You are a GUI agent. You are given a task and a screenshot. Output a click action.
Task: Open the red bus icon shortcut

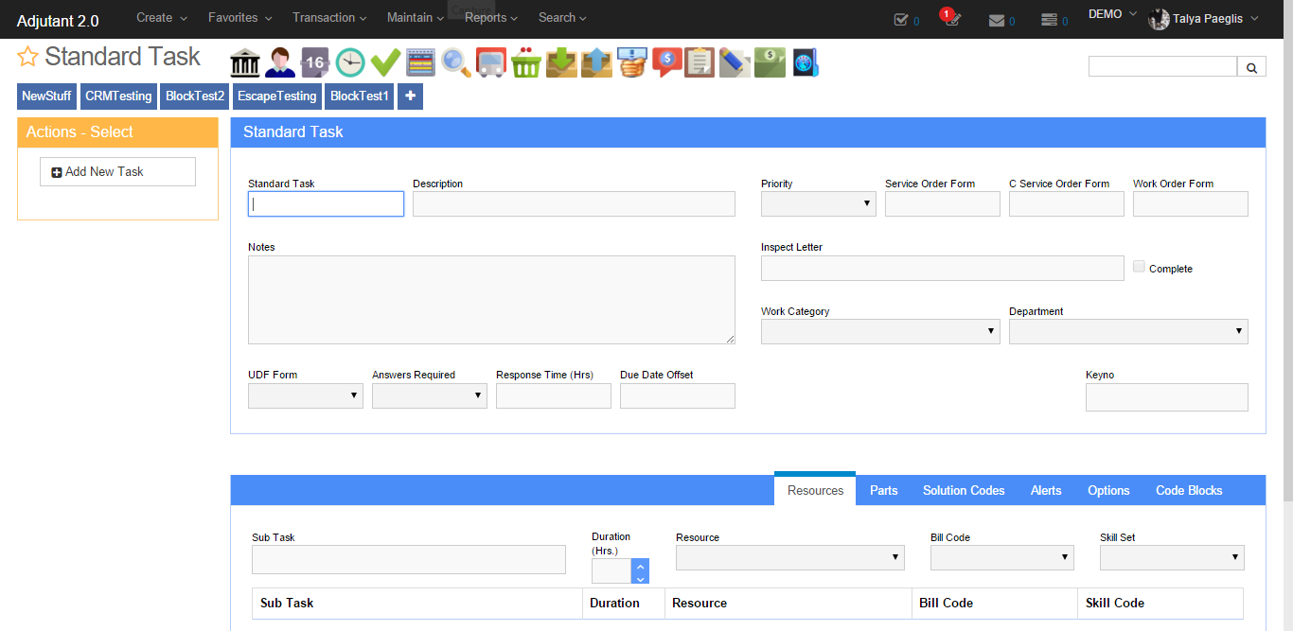coord(490,62)
